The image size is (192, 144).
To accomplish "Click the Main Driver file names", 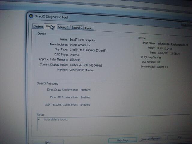I will click(x=173, y=44).
